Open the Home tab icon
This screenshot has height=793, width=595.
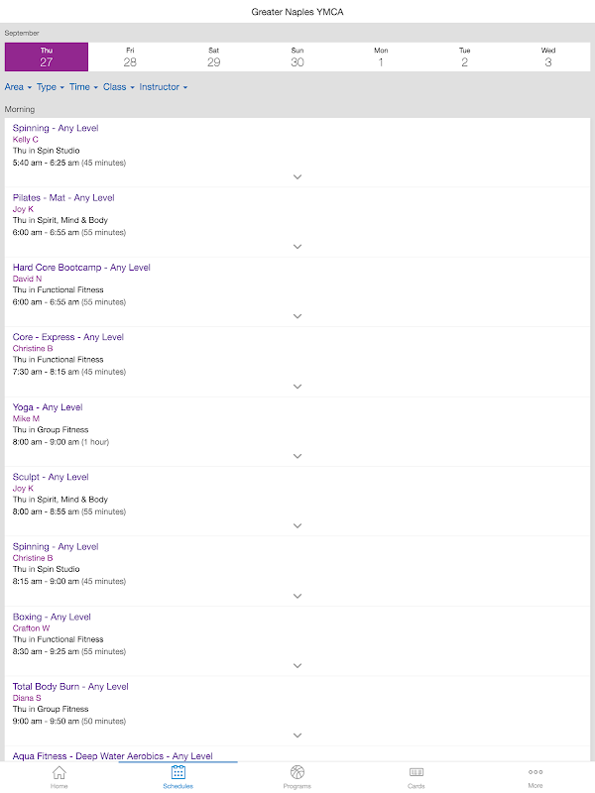[59, 772]
